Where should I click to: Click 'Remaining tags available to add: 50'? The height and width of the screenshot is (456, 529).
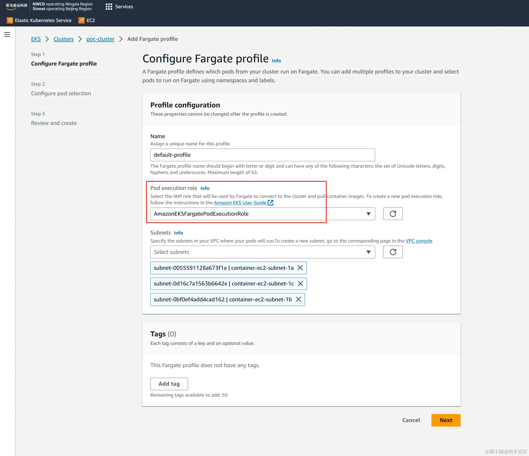pyautogui.click(x=189, y=395)
